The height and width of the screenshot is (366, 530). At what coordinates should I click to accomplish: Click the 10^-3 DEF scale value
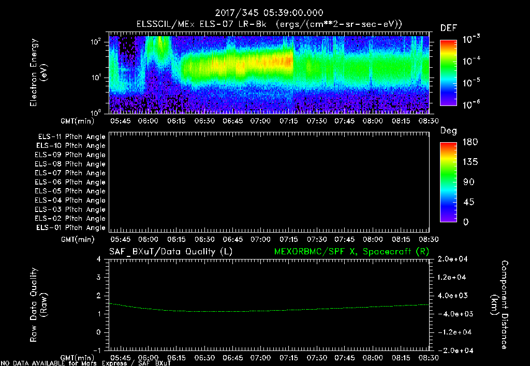point(472,39)
